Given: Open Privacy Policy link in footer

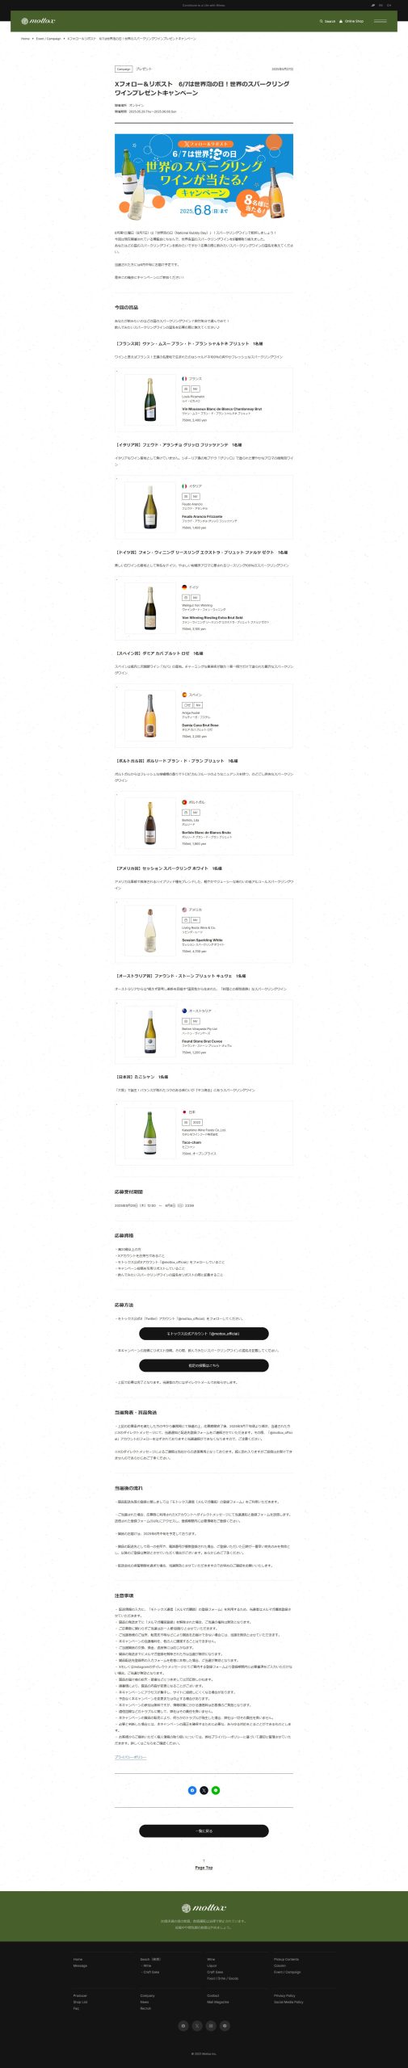Looking at the screenshot, I should (x=284, y=1995).
